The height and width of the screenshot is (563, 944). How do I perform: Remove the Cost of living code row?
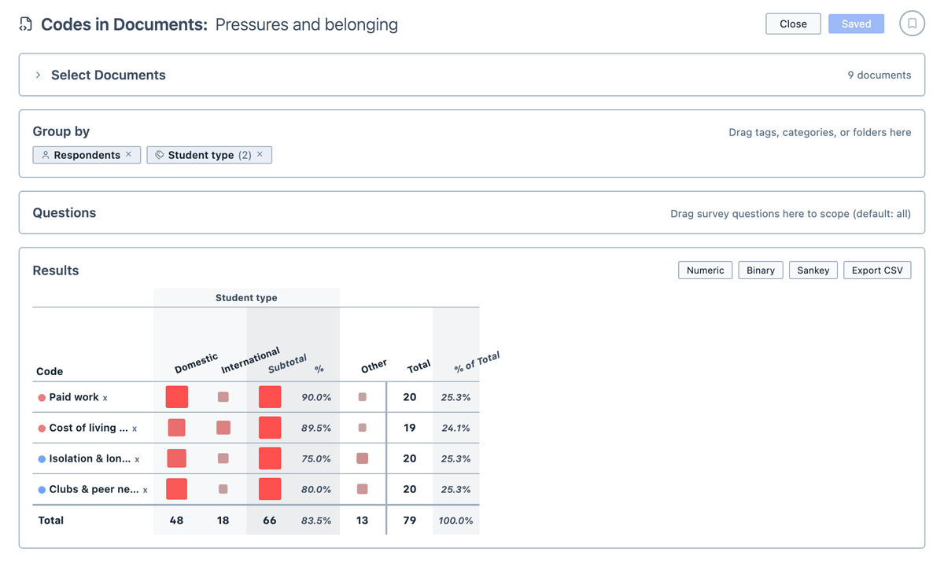pyautogui.click(x=135, y=429)
